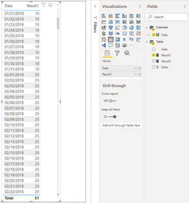The height and width of the screenshot is (203, 189).
Task: Select the 02/01/2018 date cell
Action: click(x=14, y=75)
